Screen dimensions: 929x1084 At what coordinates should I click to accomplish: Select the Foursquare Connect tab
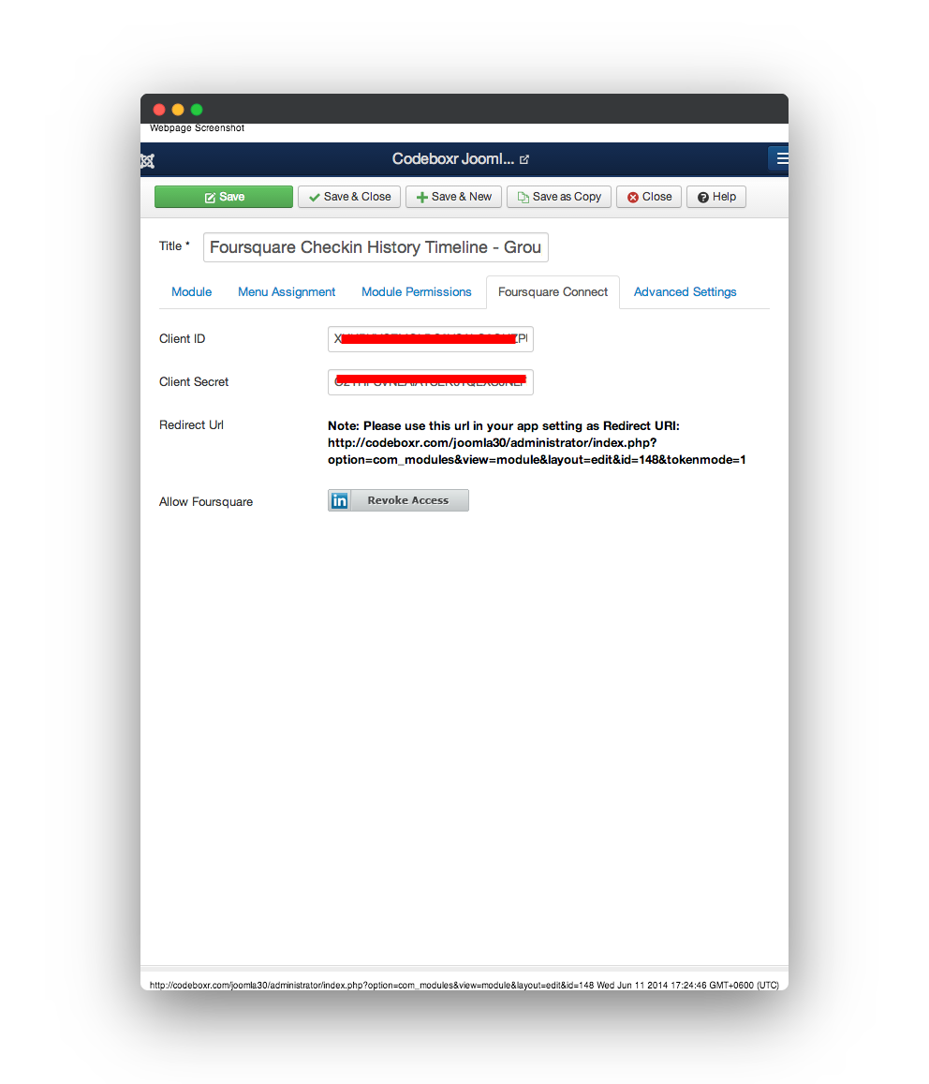tap(553, 291)
